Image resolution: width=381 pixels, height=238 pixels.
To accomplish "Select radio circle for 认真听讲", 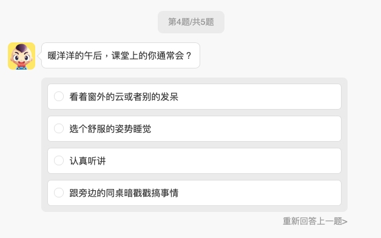I will point(59,160).
